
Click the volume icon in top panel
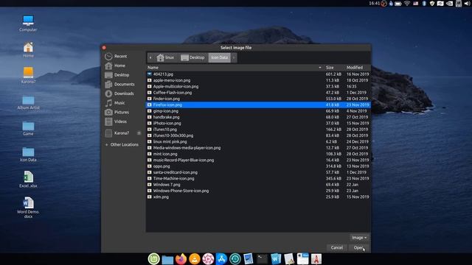468,3
